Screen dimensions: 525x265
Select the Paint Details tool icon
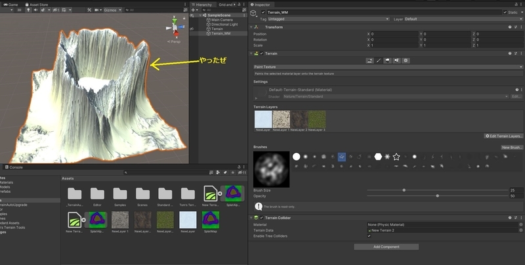point(396,60)
